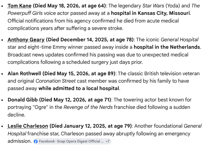Click 'Died December 14, 2025, at age 78' text
Viewport: 221px width, 153px height.
[90, 40]
